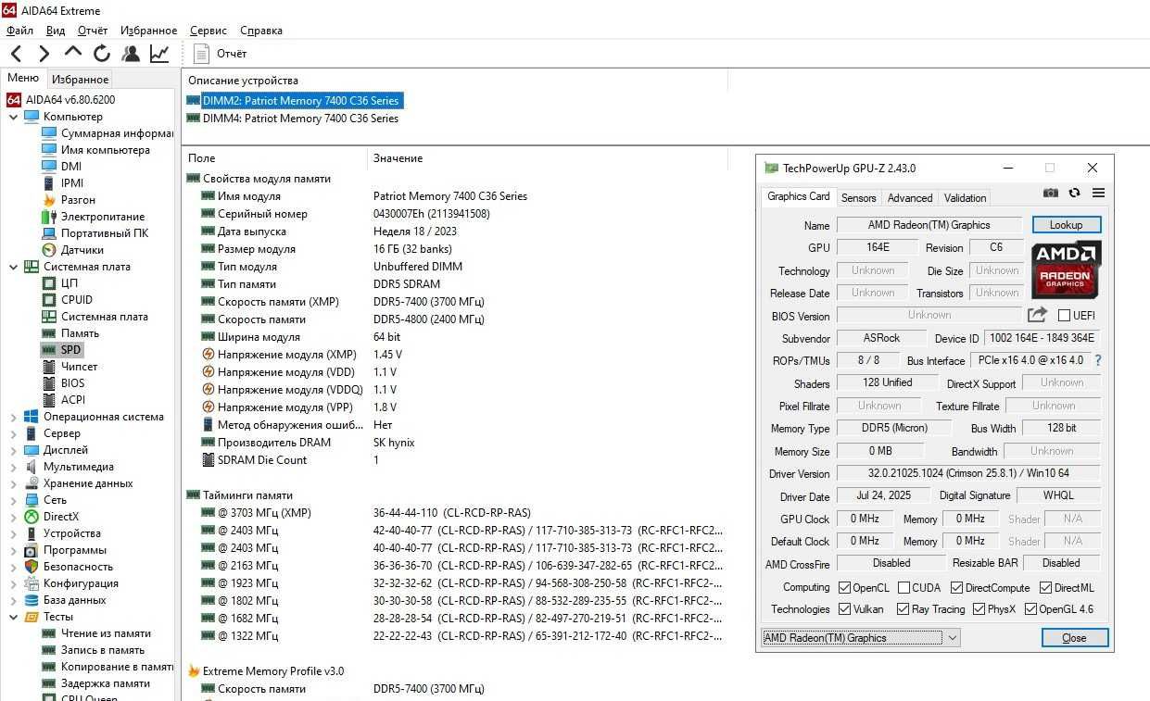Open the Файл menu
The height and width of the screenshot is (701, 1150).
pyautogui.click(x=19, y=31)
